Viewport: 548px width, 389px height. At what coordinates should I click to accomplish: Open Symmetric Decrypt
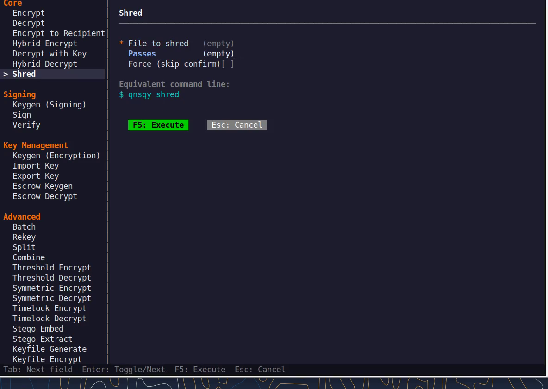click(52, 298)
